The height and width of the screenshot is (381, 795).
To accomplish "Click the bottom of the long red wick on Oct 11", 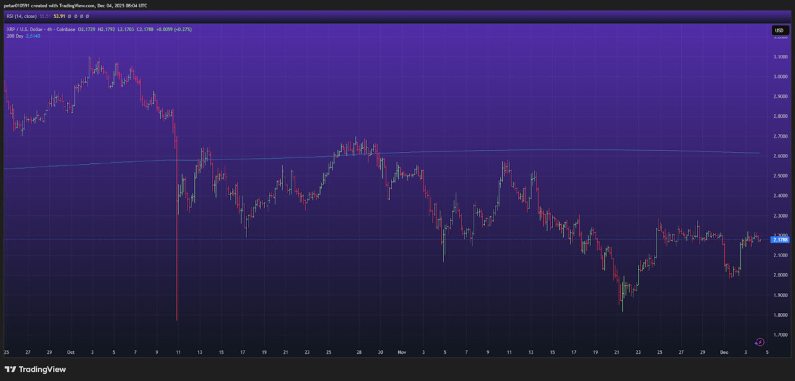I will [177, 319].
